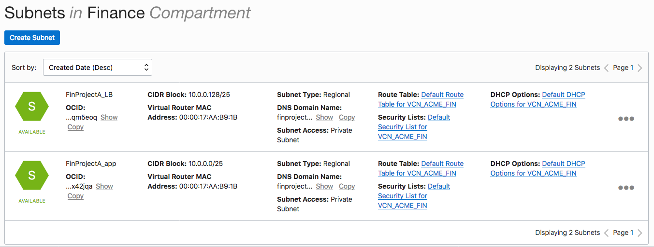The width and height of the screenshot is (654, 247).
Task: Click the Create Subnet button
Action: pyautogui.click(x=32, y=38)
